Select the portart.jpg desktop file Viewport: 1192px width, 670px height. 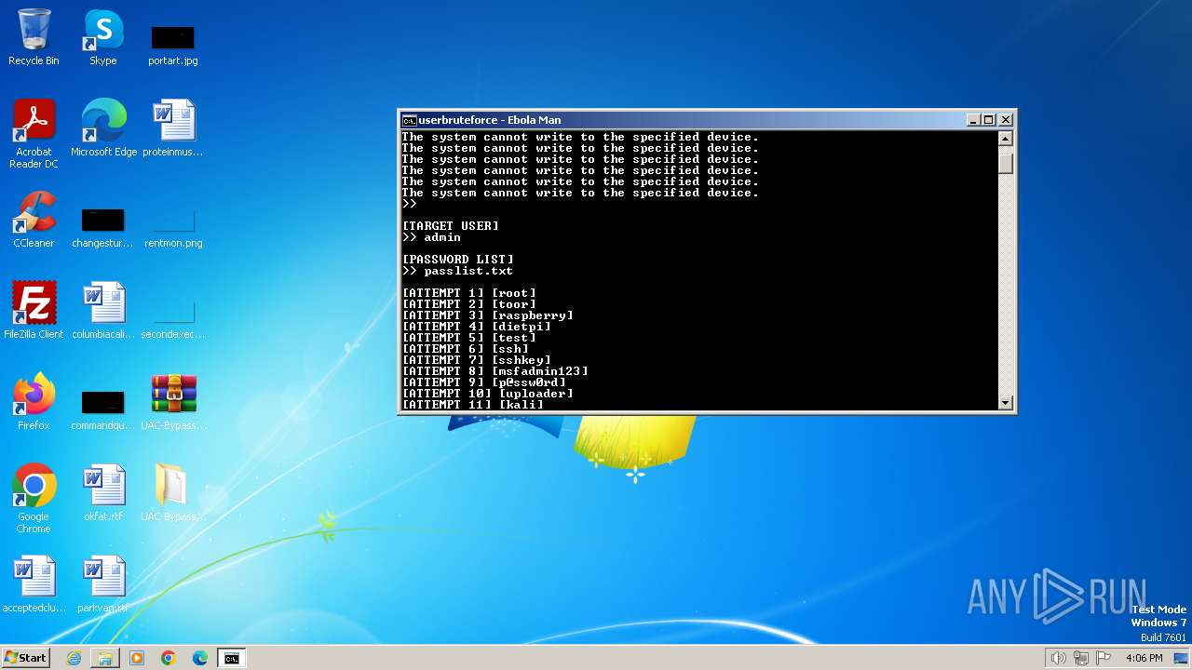pyautogui.click(x=173, y=45)
